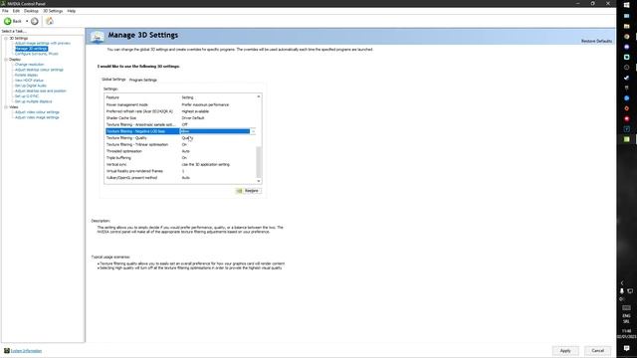Open the 3D Settings menu
The height and width of the screenshot is (358, 637).
tap(53, 11)
